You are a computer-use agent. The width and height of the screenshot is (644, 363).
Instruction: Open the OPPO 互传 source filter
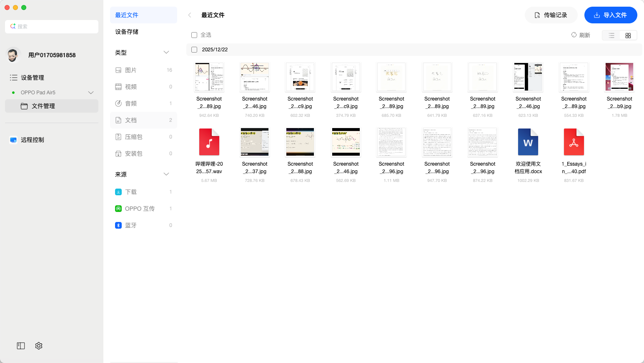tap(139, 208)
